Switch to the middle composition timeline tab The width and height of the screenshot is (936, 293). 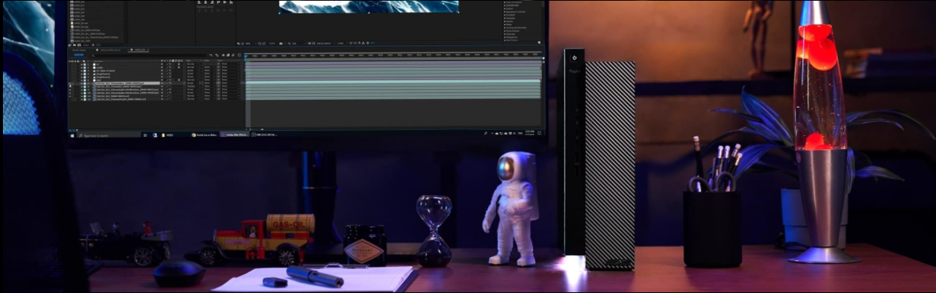tap(109, 50)
